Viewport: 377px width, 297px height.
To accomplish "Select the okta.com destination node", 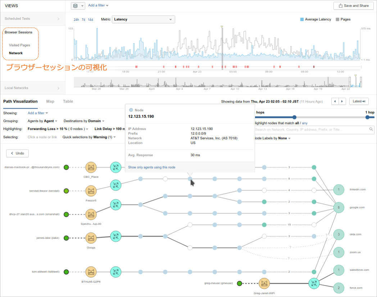I will pos(339,234).
